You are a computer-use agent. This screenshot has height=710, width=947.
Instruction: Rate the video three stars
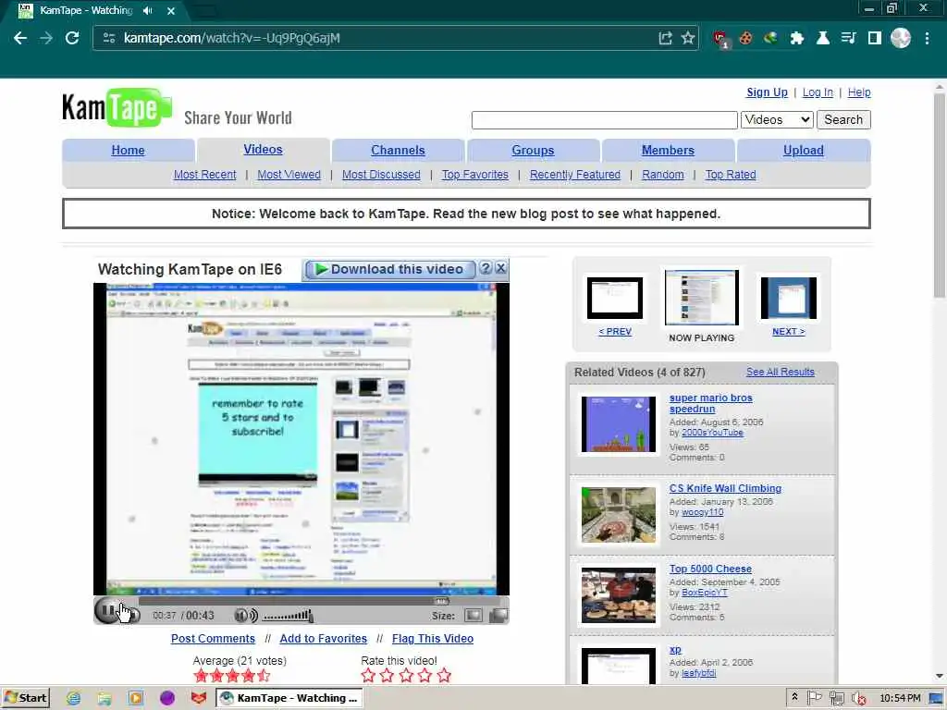point(406,676)
